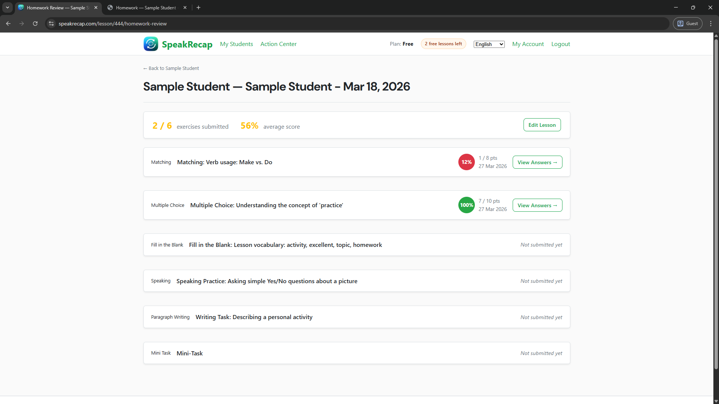Viewport: 719px width, 404px height.
Task: Click Not submitted yet on Mini Task row
Action: 541,353
